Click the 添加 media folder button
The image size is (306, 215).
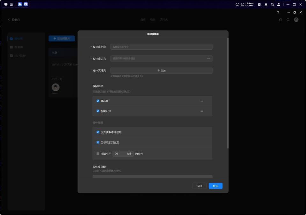pyautogui.click(x=161, y=70)
